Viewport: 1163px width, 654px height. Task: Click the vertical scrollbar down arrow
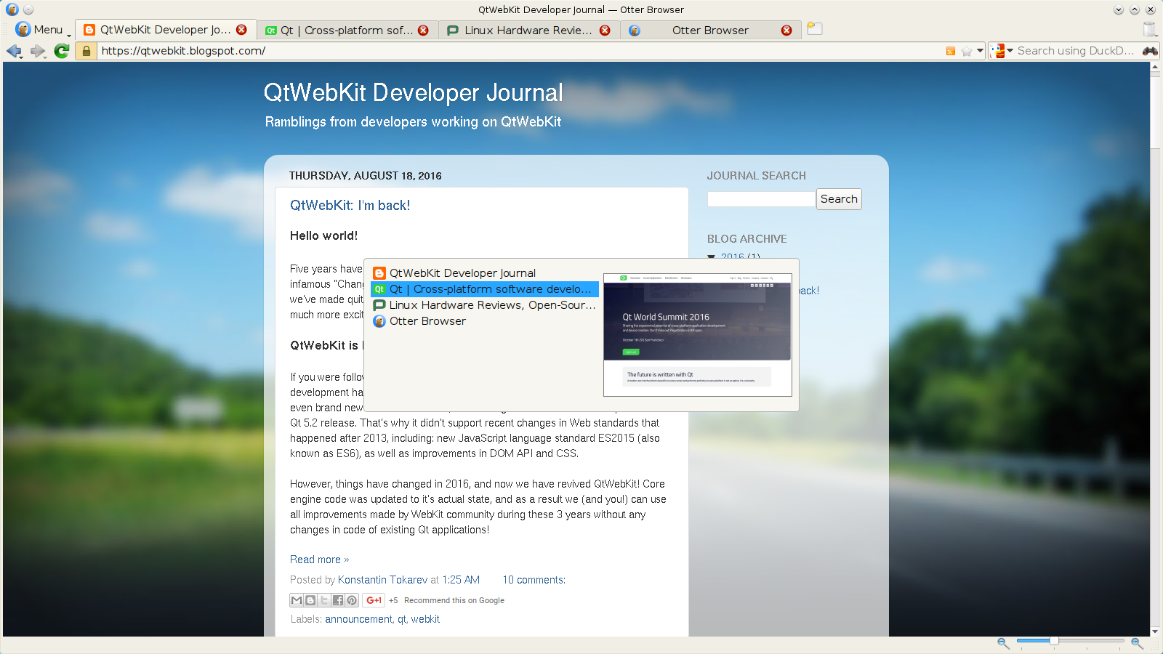1155,631
